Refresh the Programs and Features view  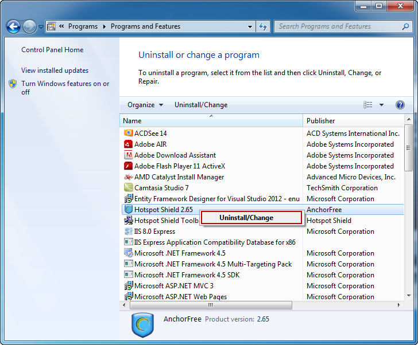[263, 26]
